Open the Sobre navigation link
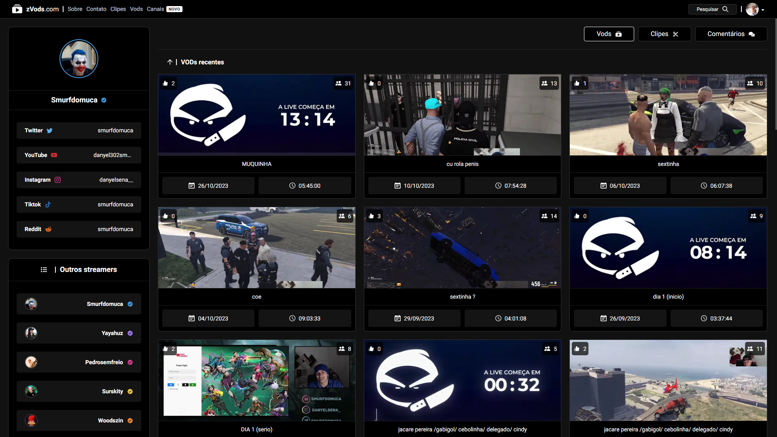 point(75,9)
